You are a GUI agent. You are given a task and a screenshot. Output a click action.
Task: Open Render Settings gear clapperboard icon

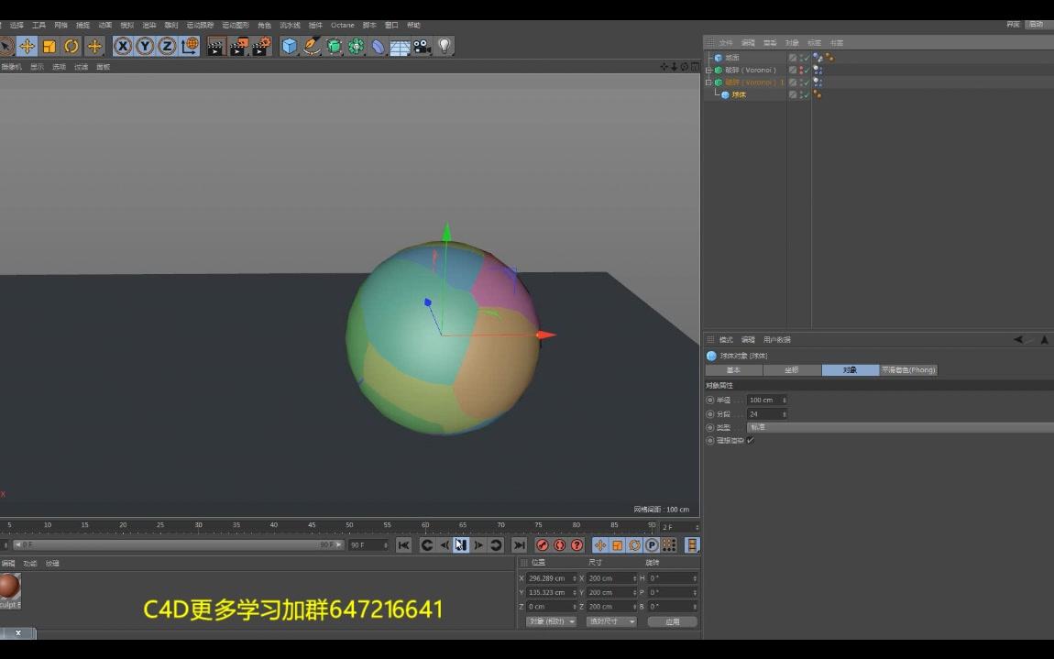261,47
